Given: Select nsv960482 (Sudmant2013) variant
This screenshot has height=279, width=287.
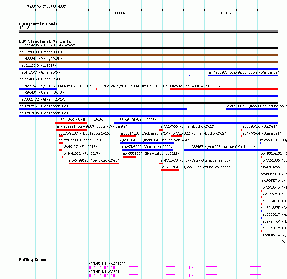Looking at the screenshot, I should tap(42, 93).
